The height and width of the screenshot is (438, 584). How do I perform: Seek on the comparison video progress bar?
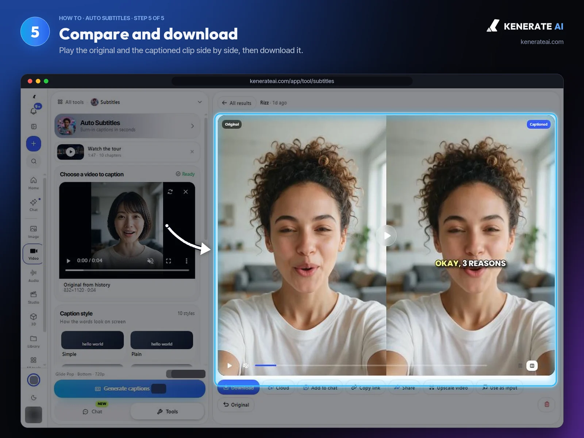371,365
